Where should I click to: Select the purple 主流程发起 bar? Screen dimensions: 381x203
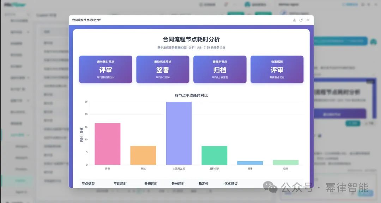tap(179, 133)
